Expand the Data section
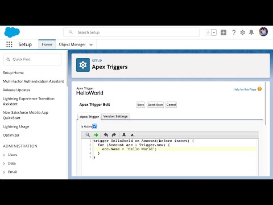Viewport: 273px width, 205px height. click(x=4, y=163)
